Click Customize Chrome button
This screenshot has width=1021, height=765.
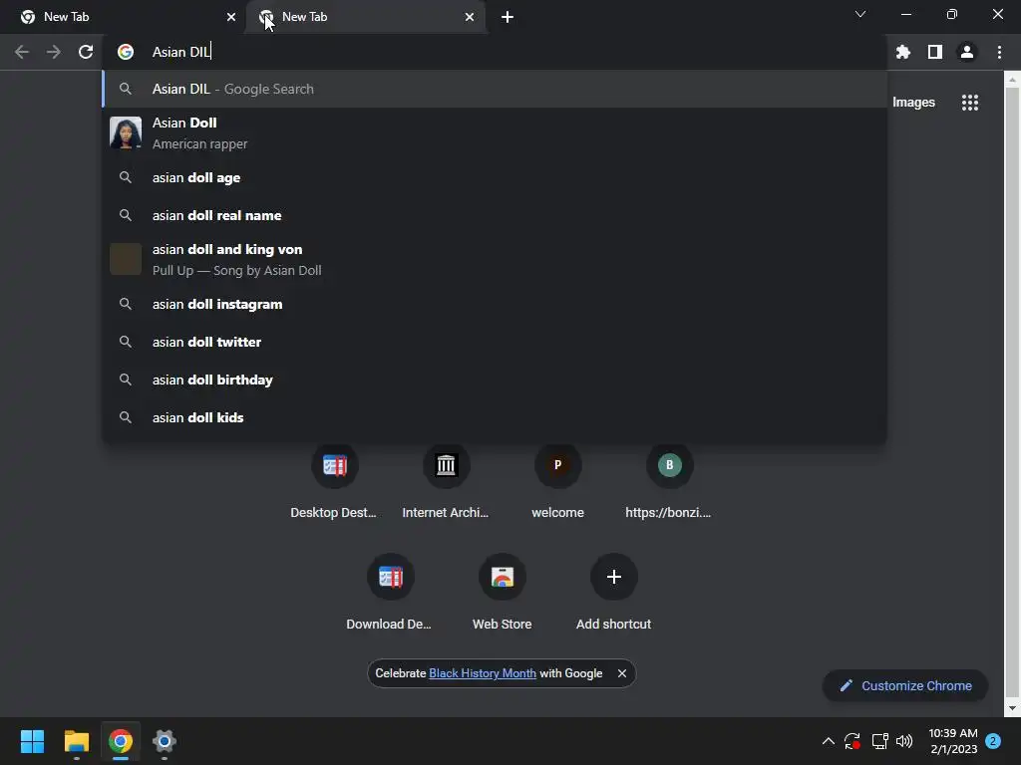pos(905,685)
